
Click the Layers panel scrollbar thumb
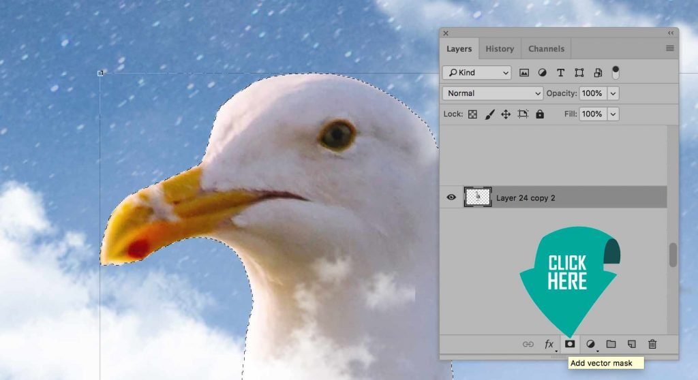coord(673,255)
